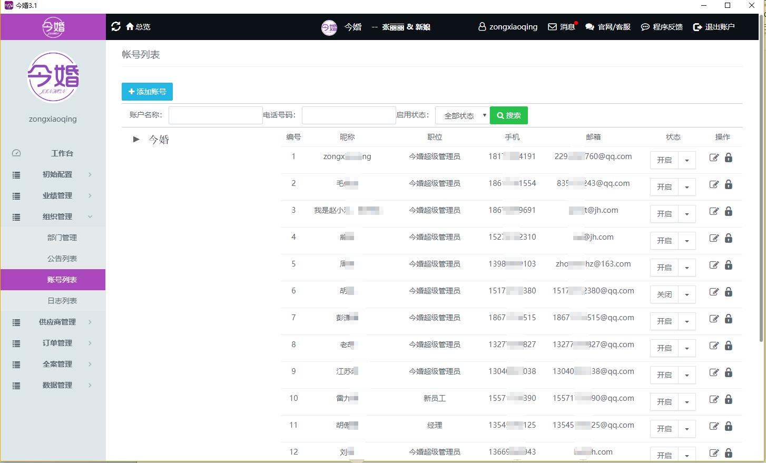Toggle 关闭 status for account row 6
Screen dimensions: 766x463
click(664, 294)
